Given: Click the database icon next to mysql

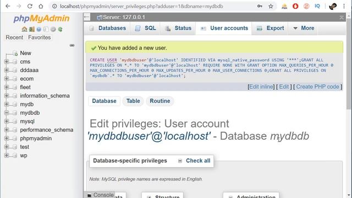Looking at the screenshot, I should click(15, 122).
